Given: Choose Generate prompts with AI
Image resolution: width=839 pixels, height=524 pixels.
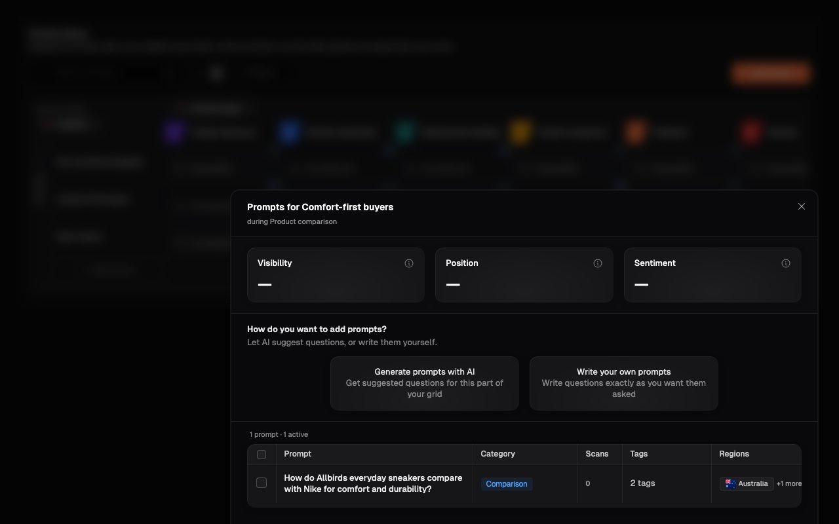Looking at the screenshot, I should coord(425,383).
